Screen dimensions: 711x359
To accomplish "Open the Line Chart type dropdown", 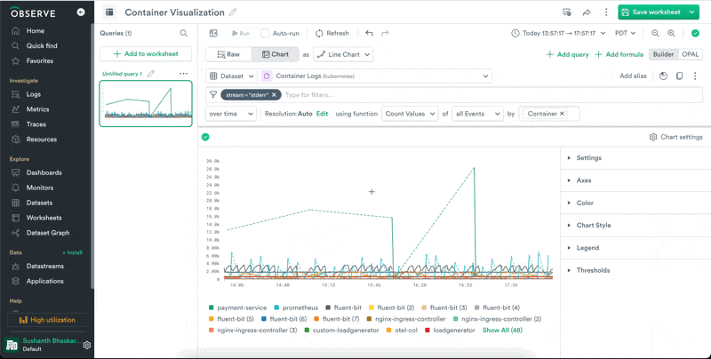I will 343,54.
